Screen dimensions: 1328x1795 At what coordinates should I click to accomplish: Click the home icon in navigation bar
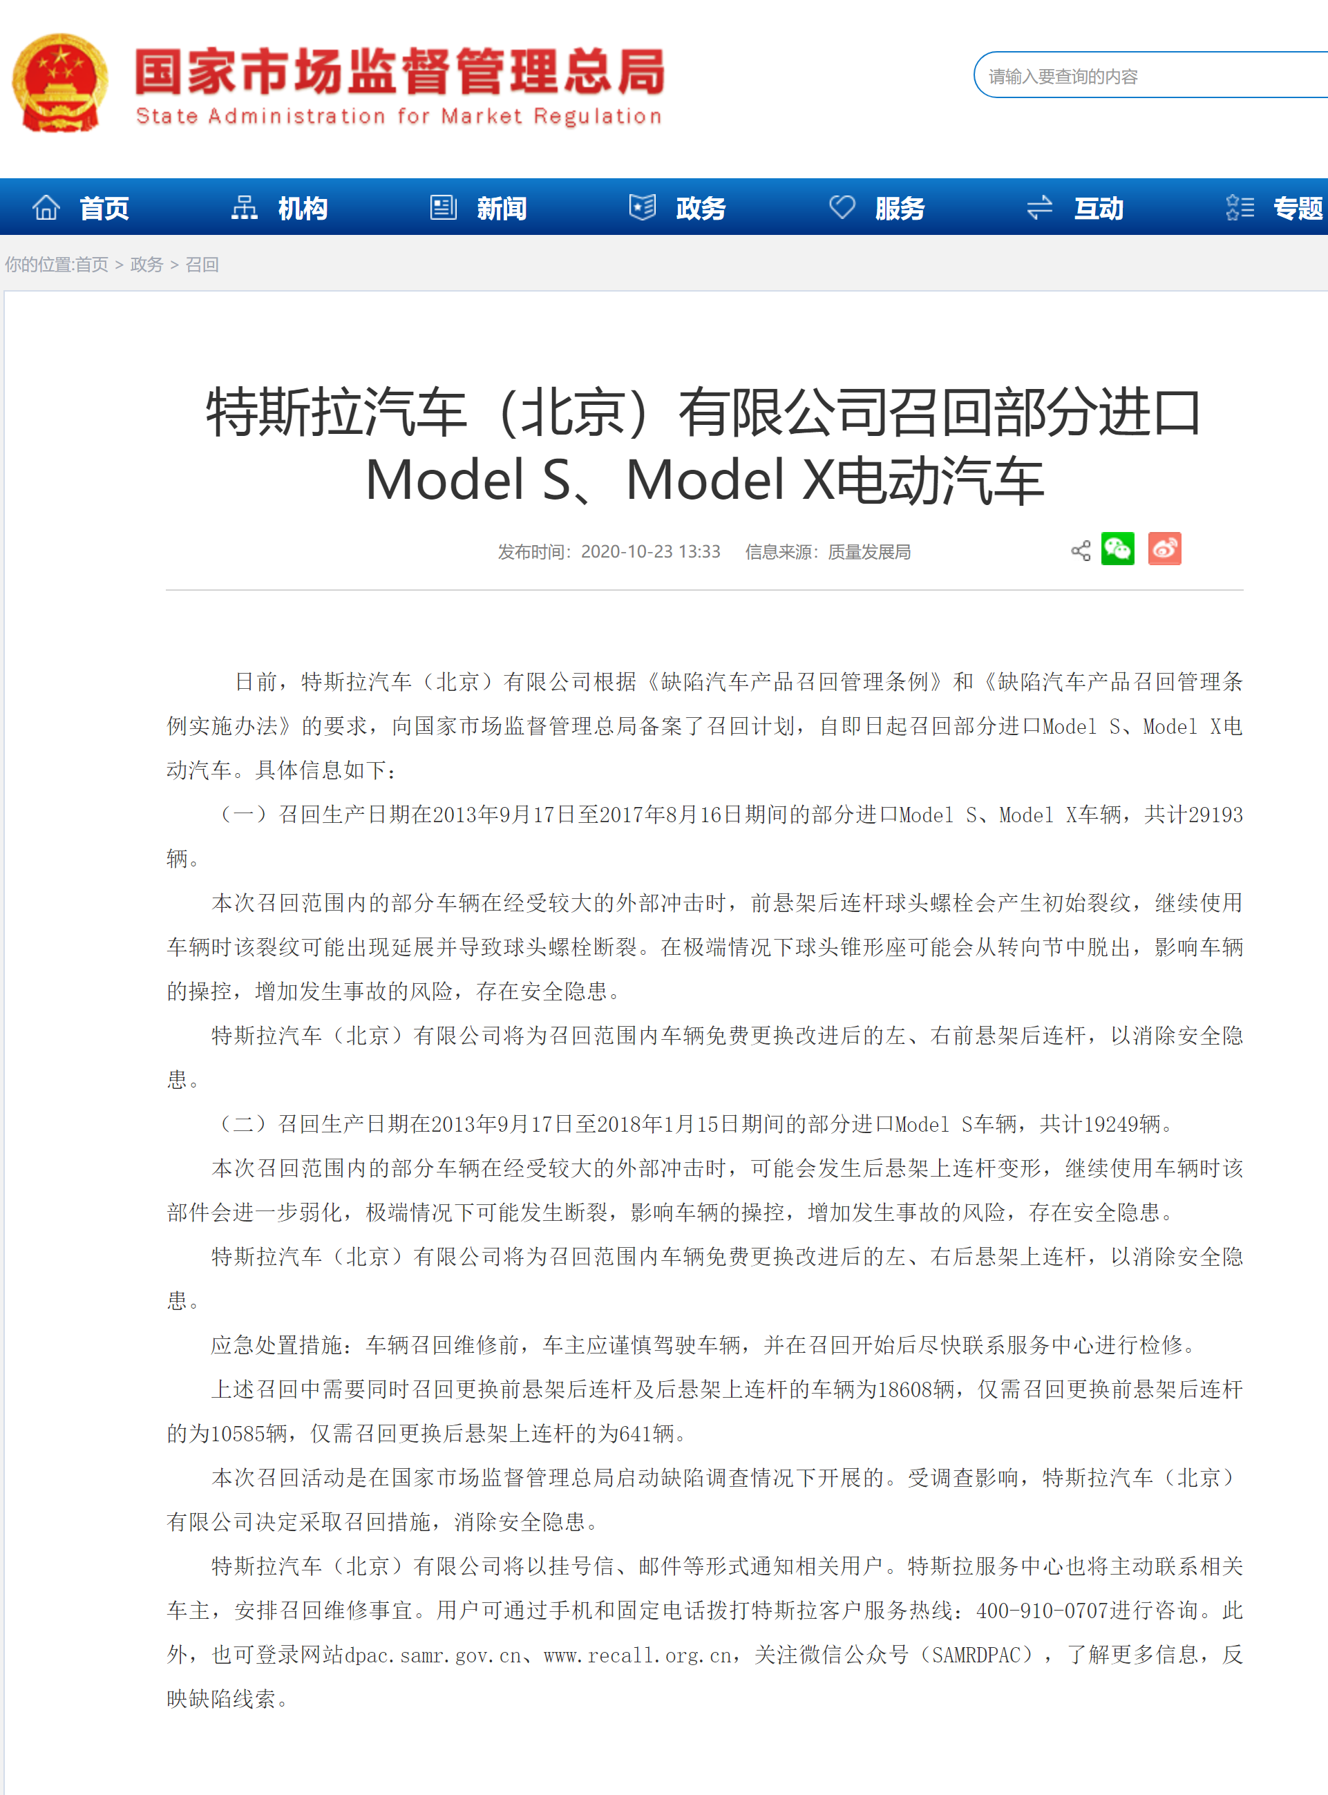click(46, 207)
